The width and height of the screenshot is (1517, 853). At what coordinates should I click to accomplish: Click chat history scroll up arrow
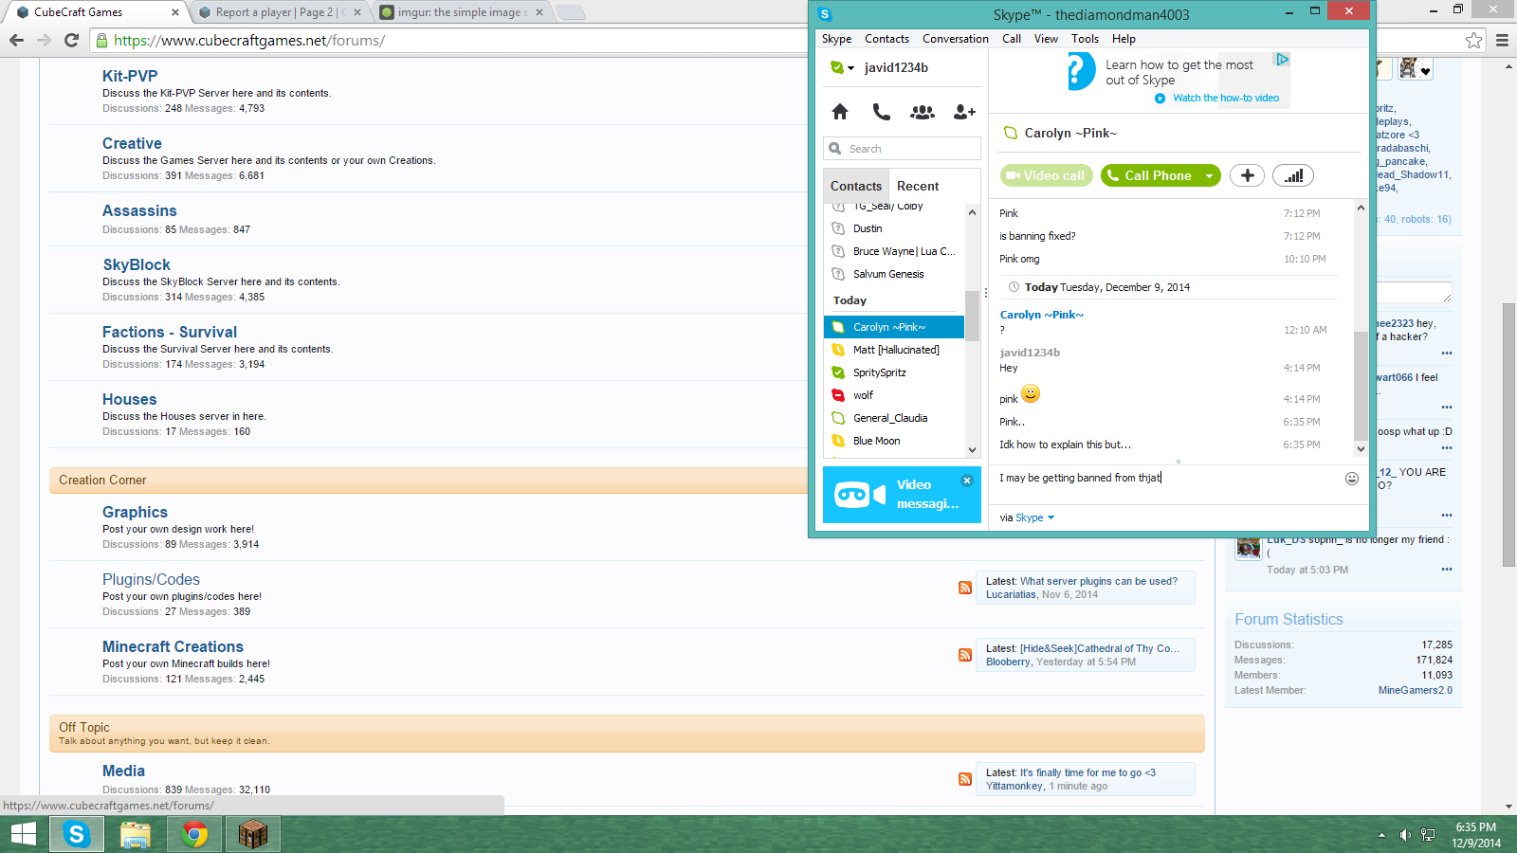[1361, 208]
